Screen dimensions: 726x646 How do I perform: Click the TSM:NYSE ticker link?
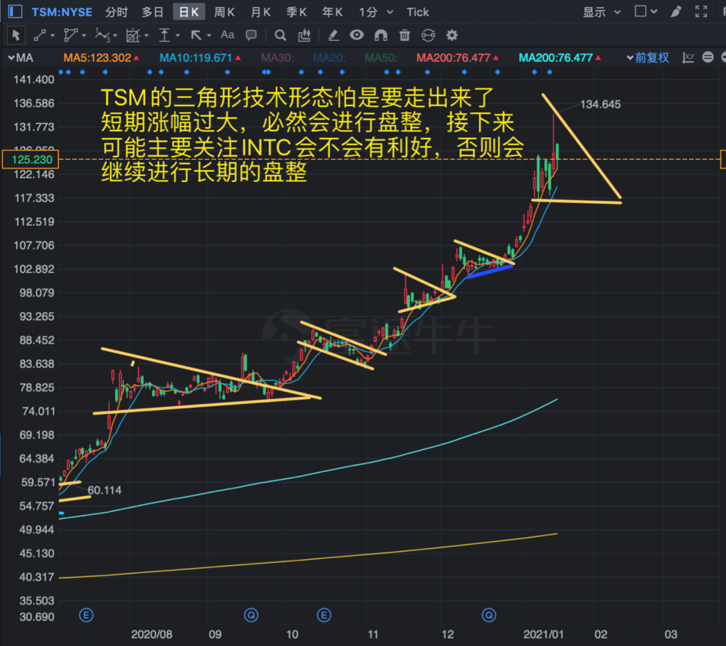tap(62, 12)
